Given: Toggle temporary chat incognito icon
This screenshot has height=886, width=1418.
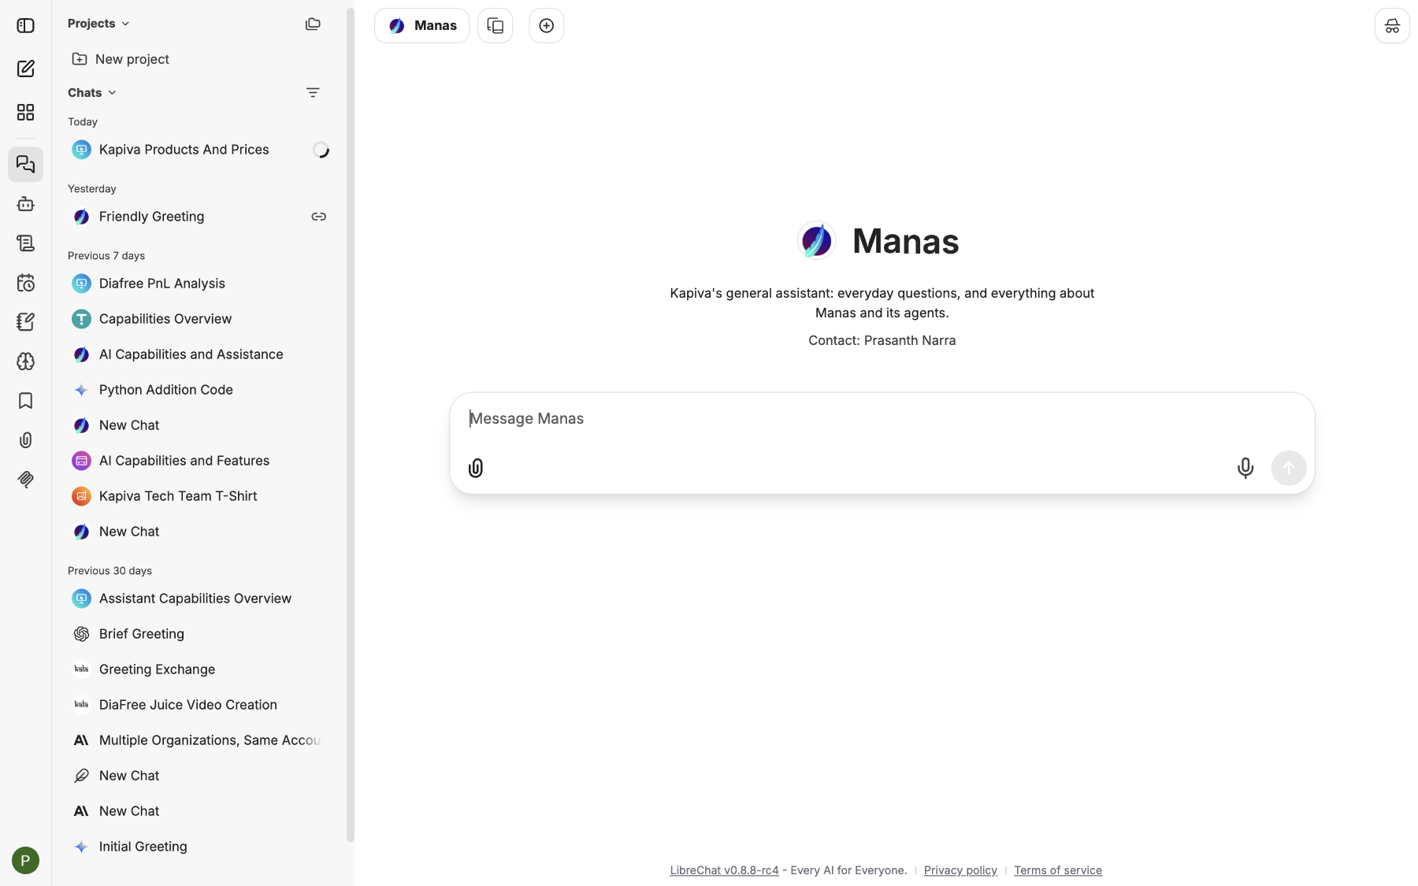Looking at the screenshot, I should 1392,26.
